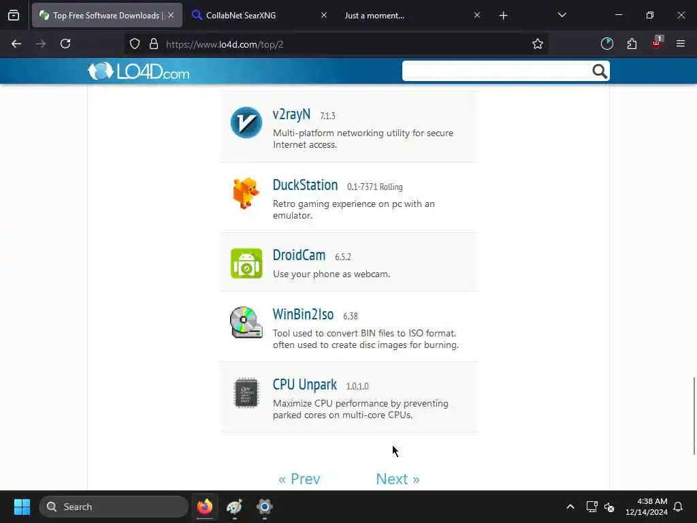Click the DroidCam version 6.5.2 text
Viewport: 697px width, 523px height.
point(343,257)
